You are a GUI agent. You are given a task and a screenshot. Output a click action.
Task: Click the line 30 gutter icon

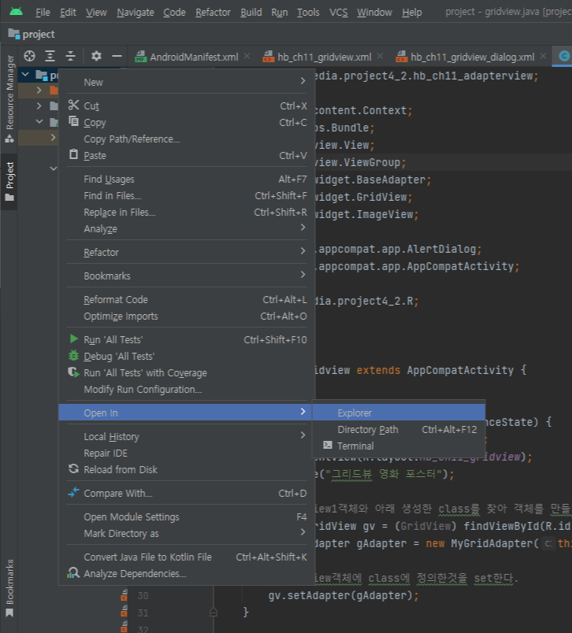[x=124, y=595]
